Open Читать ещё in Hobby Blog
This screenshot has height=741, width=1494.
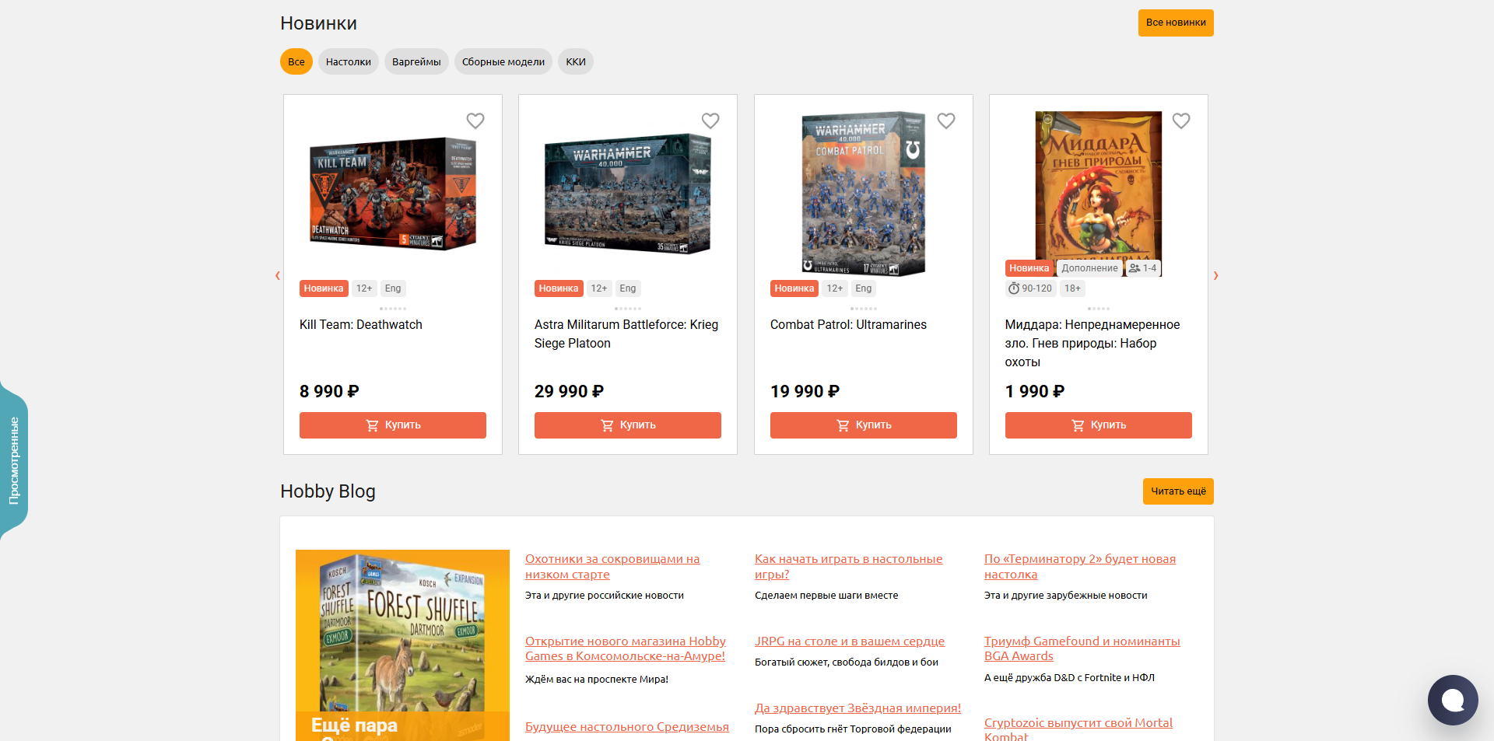click(1178, 491)
